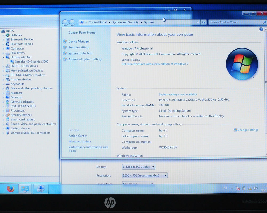Select Mice and other pointing devices

[x=31, y=88]
